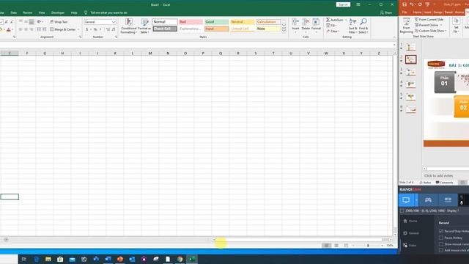This screenshot has width=469, height=264.
Task: Click Comments button in PowerPoint status bar
Action: tap(445, 183)
